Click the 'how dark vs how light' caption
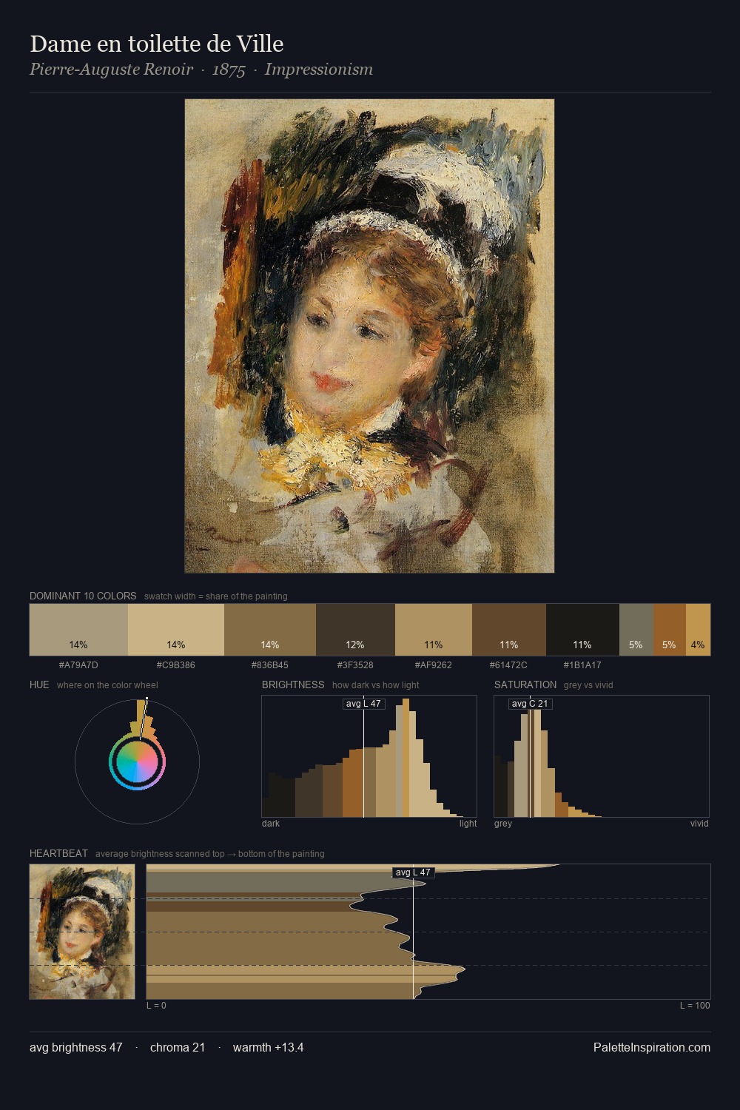 [376, 685]
